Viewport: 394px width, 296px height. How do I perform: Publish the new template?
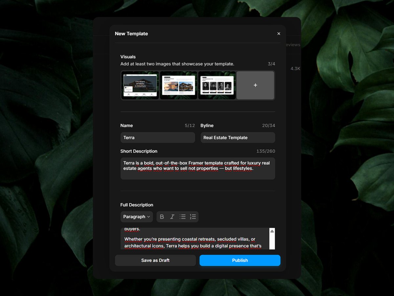pos(240,260)
